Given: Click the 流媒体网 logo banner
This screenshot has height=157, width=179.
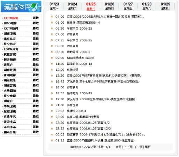Looking at the screenshot, I should pyautogui.click(x=21, y=7).
